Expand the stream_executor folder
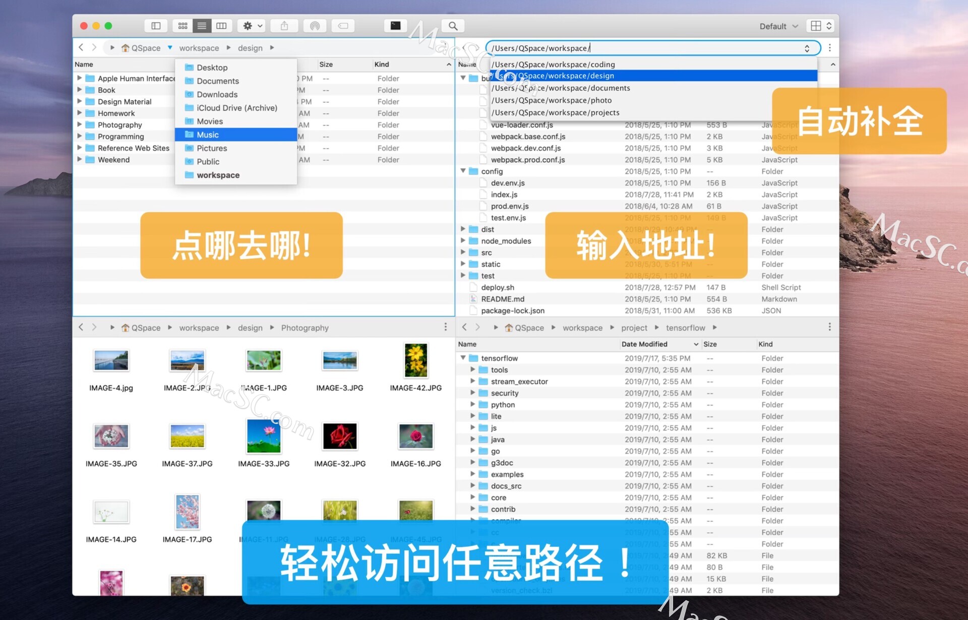Viewport: 968px width, 620px height. point(473,381)
